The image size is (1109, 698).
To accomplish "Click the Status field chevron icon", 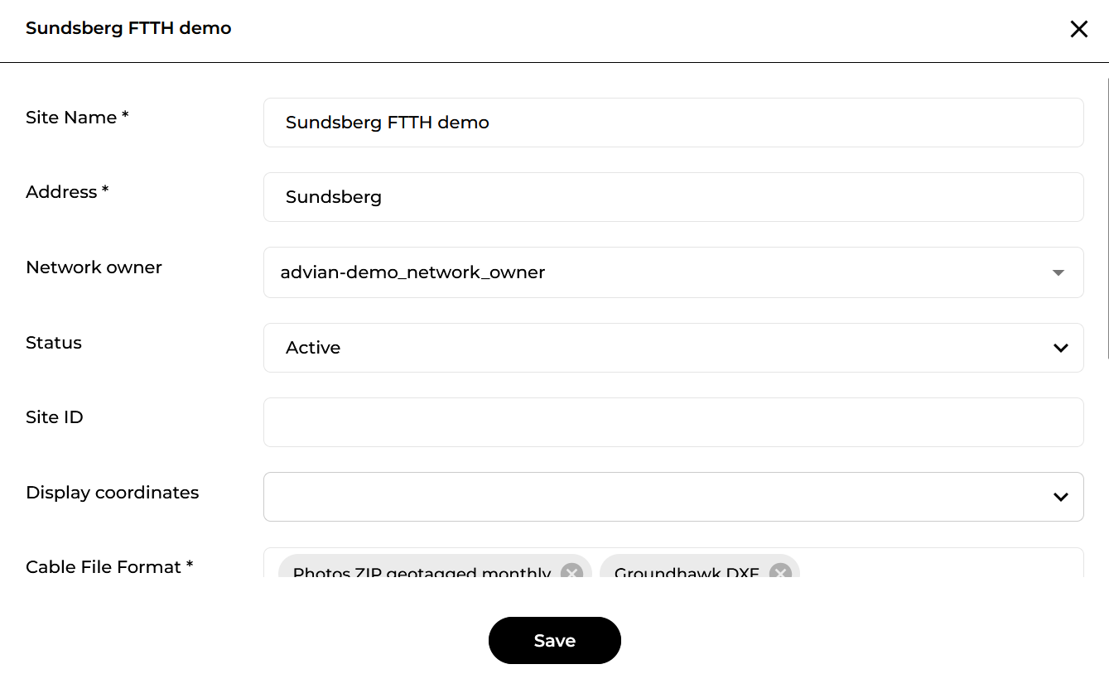I will 1060,348.
